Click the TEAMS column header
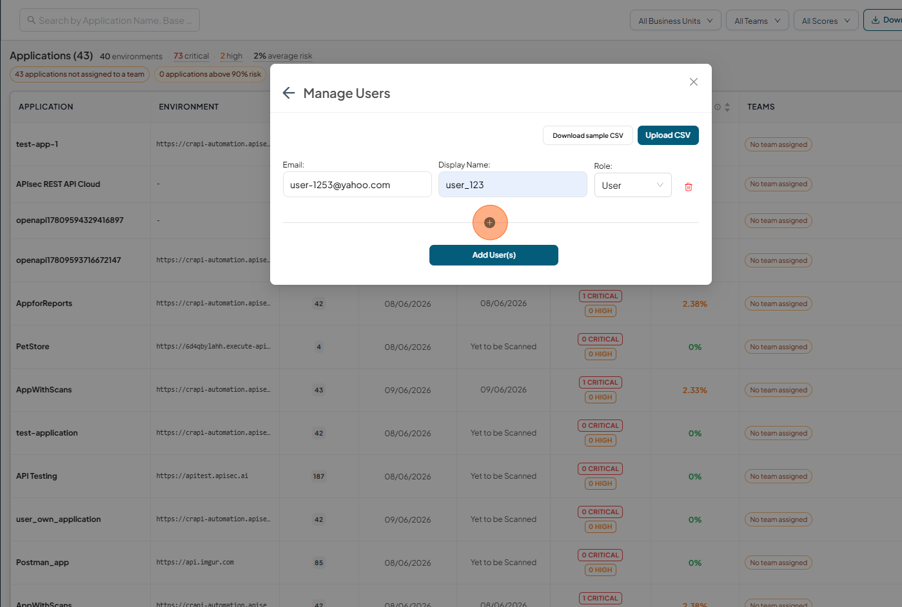 (x=761, y=107)
